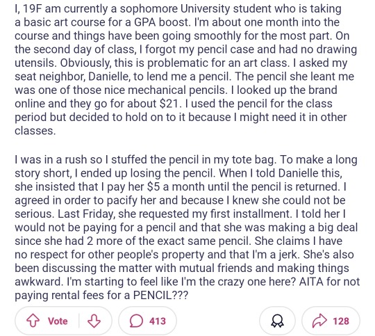Downvote the post with the down arrow
The image size is (375, 336).
tap(94, 321)
